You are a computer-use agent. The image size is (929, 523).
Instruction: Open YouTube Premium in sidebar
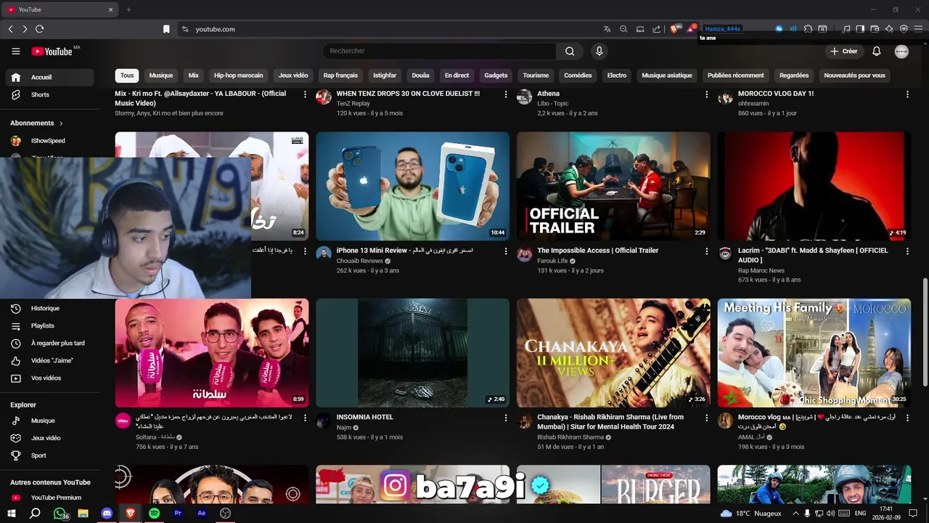pos(50,498)
